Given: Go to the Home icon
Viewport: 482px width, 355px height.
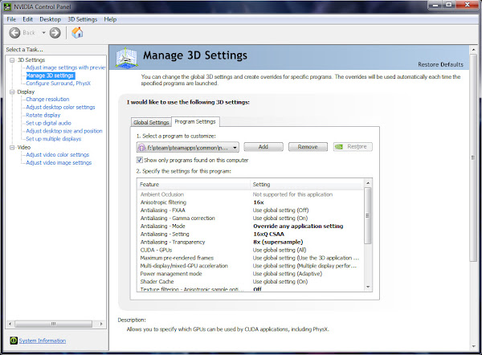Looking at the screenshot, I should pos(77,33).
